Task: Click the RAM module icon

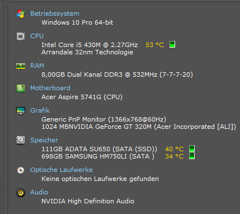Action: tap(21, 66)
